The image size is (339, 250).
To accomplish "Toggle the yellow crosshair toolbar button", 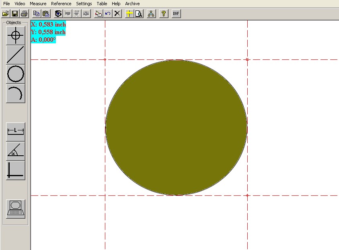I will click(x=129, y=13).
